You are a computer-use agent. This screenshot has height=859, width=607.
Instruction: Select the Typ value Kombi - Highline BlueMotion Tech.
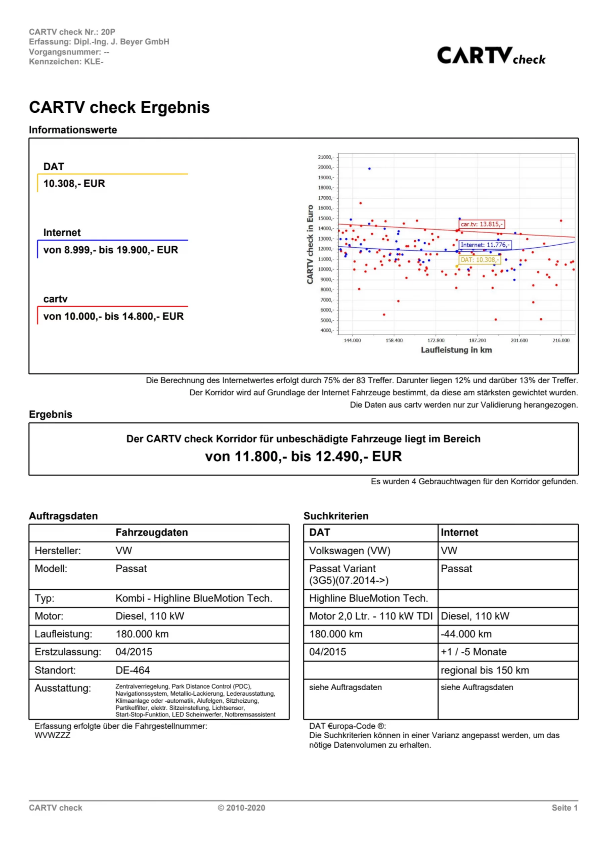(194, 598)
